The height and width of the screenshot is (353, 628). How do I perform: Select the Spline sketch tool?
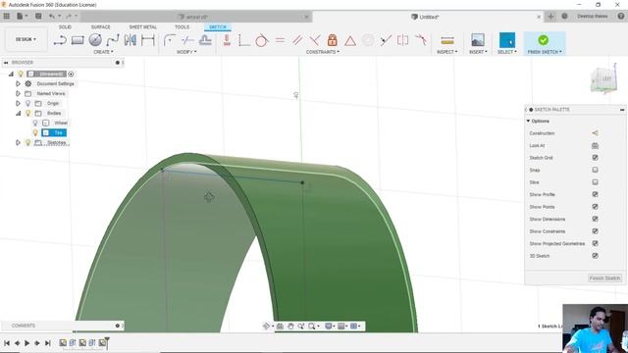tap(113, 40)
